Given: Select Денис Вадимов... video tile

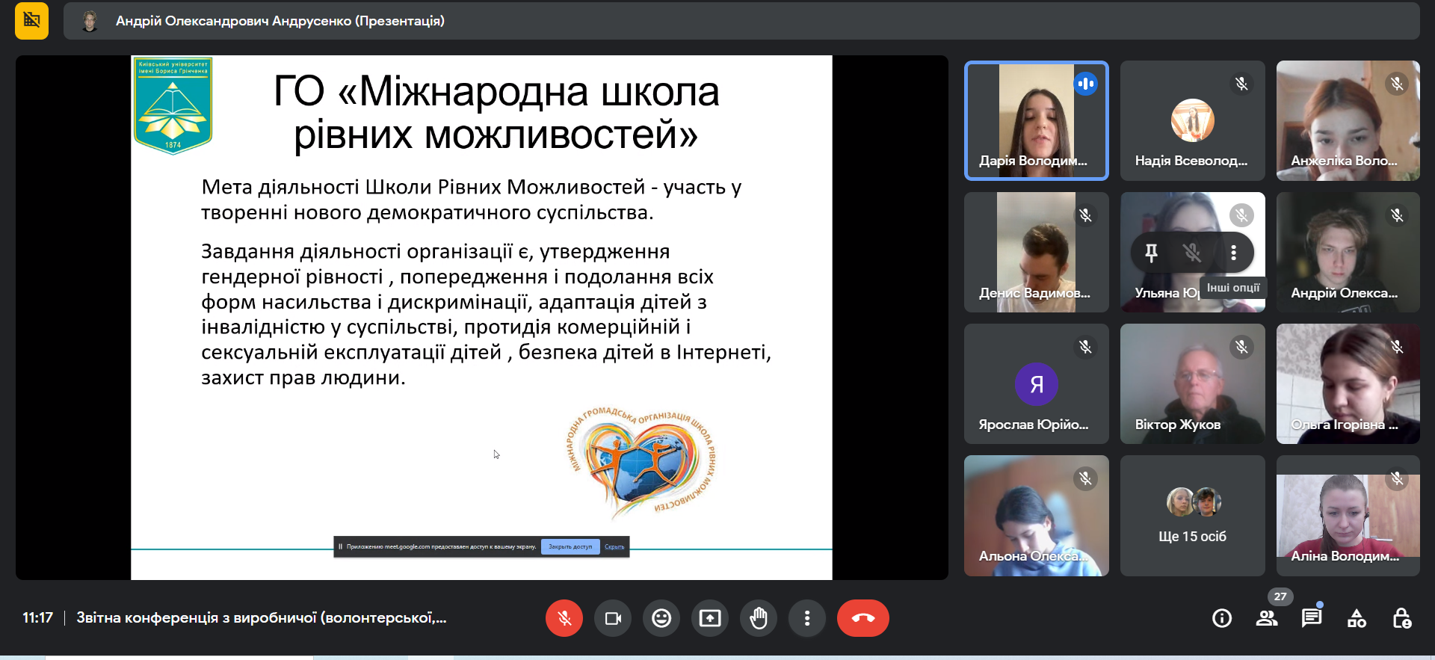Looking at the screenshot, I should 1037,252.
